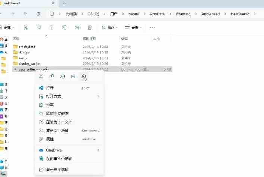Click the toolbar cut scissors icon
This screenshot has width=264, height=177.
pos(26,28)
